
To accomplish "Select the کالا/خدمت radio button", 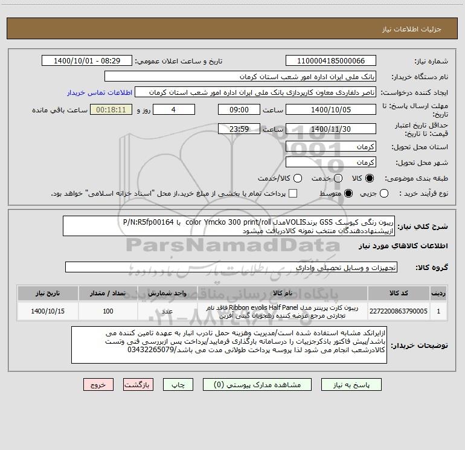I will (298, 178).
